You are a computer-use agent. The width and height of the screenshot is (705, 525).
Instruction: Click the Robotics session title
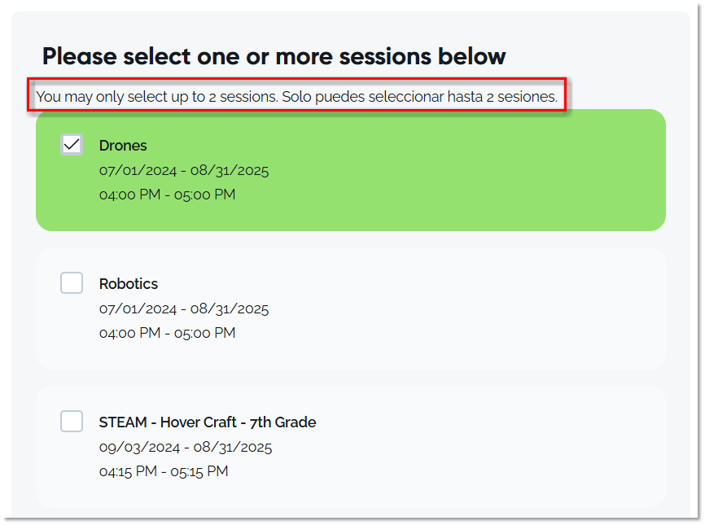click(129, 283)
